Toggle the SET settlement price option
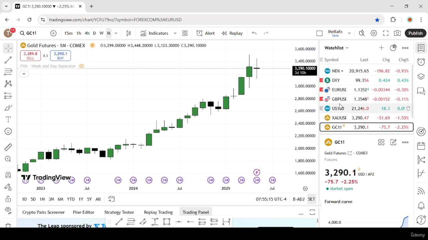The width and height of the screenshot is (428, 240). click(x=311, y=199)
